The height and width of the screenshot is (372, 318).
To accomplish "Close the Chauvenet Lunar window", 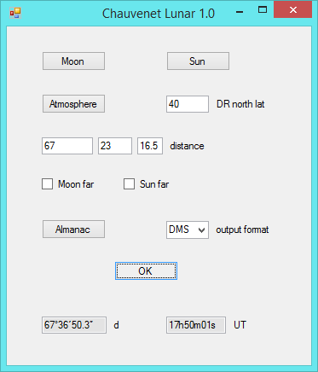I will pyautogui.click(x=293, y=10).
